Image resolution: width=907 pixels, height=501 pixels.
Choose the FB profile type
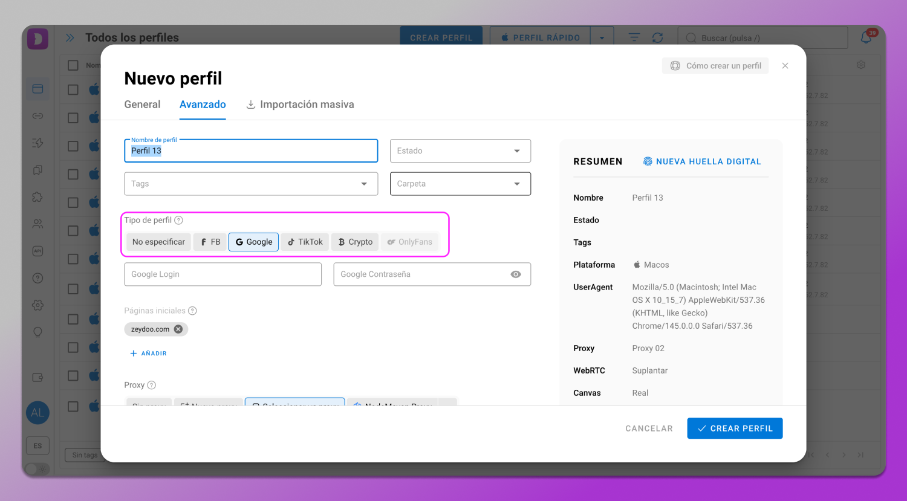[210, 242]
